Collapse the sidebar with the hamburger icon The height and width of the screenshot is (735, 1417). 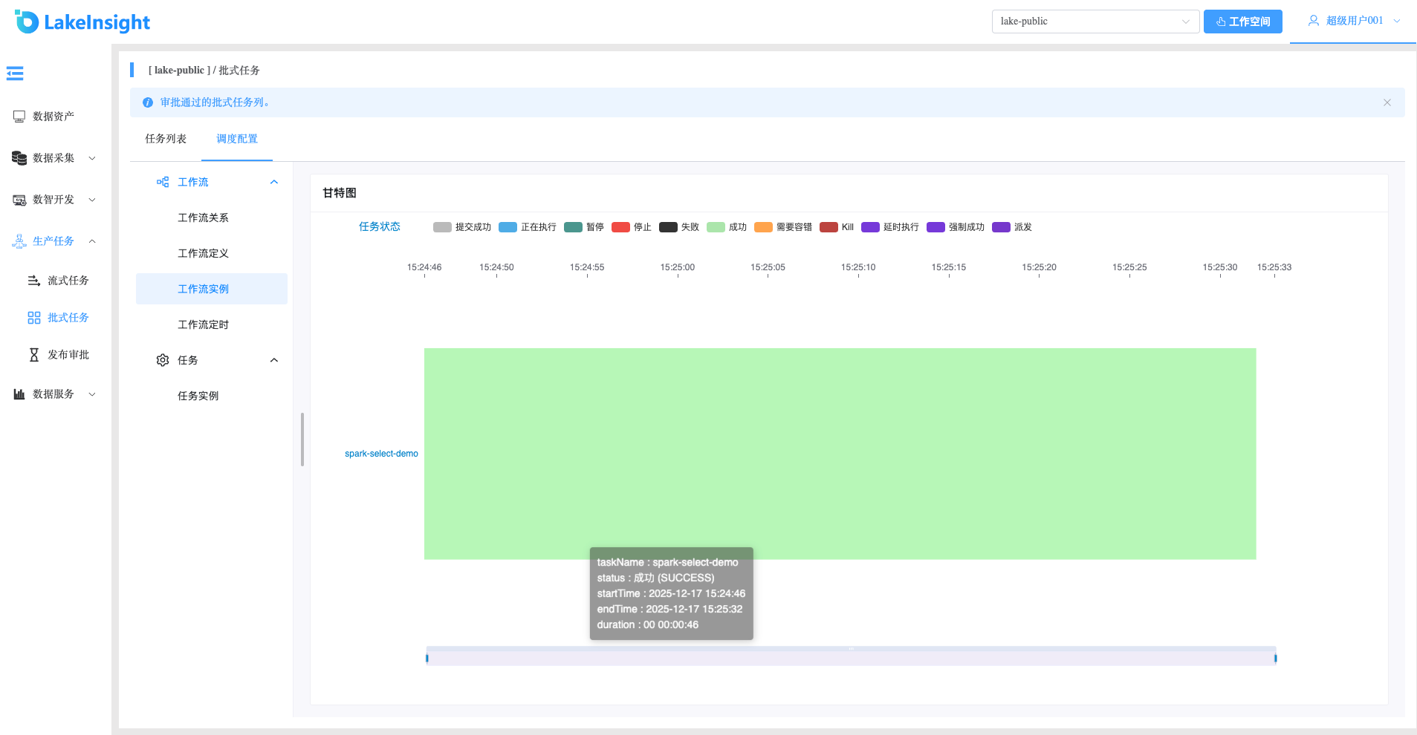pyautogui.click(x=15, y=73)
